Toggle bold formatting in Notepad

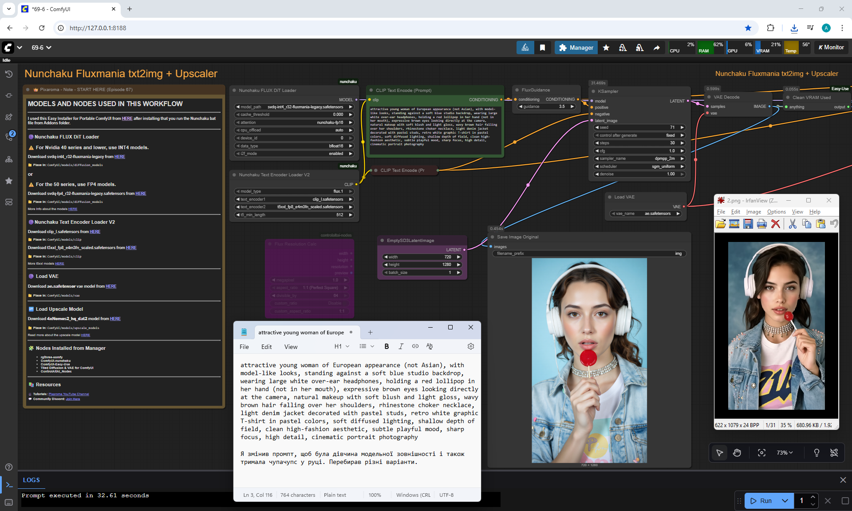tap(387, 346)
